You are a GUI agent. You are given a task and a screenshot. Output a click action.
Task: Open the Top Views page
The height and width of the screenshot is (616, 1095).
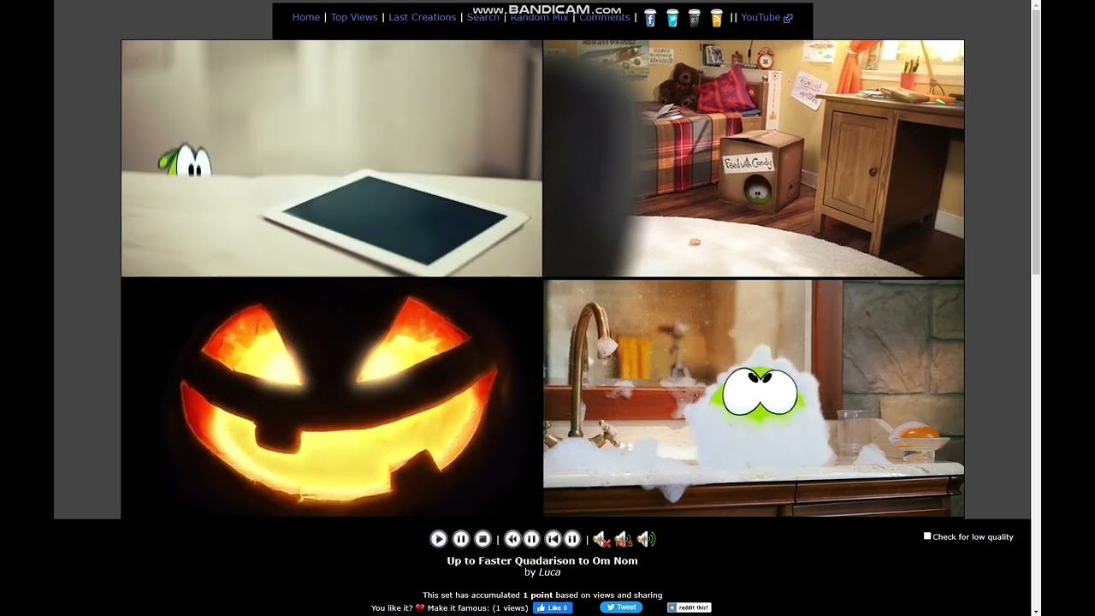[x=354, y=17]
